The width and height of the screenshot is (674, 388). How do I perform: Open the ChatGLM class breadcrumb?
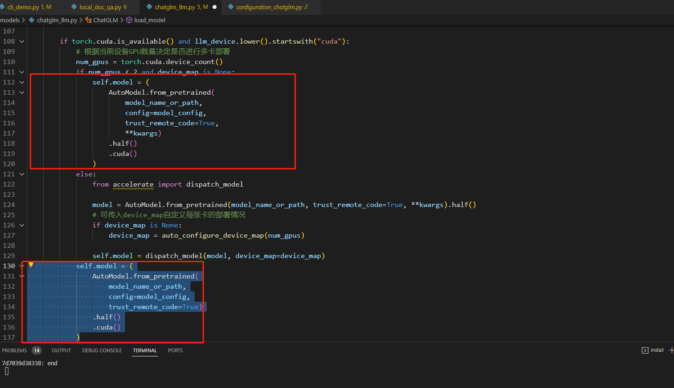[105, 20]
